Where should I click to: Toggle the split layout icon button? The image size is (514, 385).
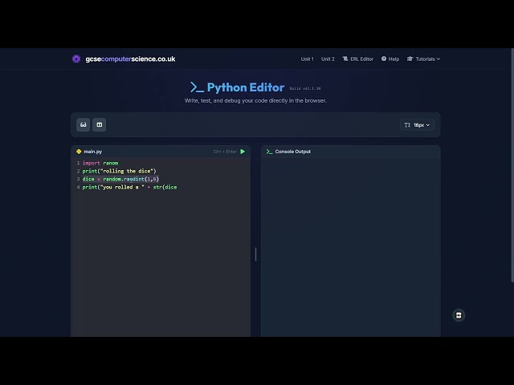(100, 125)
